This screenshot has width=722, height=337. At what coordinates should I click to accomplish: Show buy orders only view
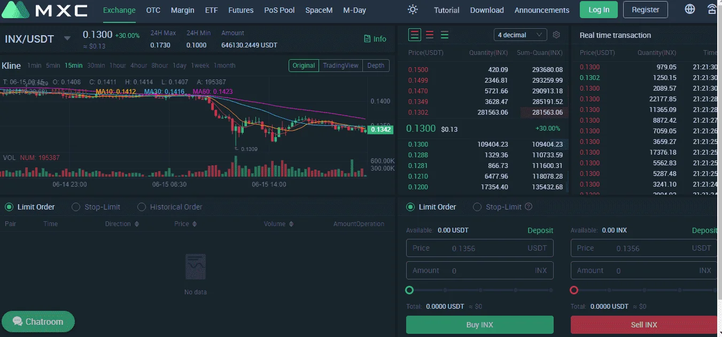pyautogui.click(x=445, y=35)
